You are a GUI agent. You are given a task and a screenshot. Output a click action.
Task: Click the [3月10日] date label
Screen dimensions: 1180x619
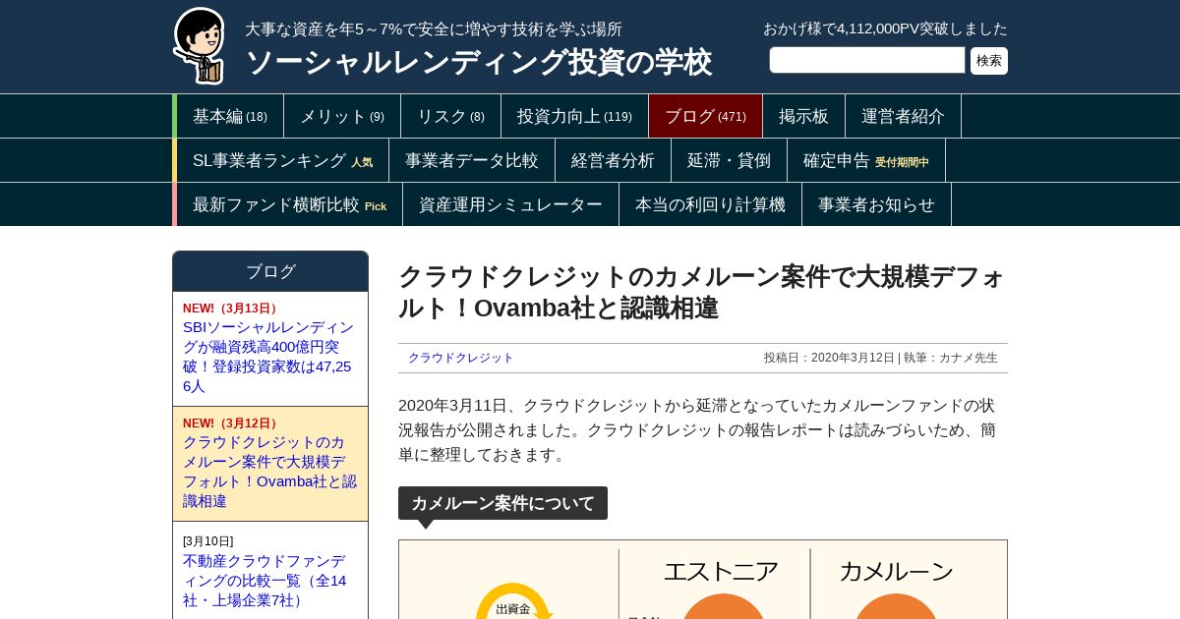click(x=208, y=541)
